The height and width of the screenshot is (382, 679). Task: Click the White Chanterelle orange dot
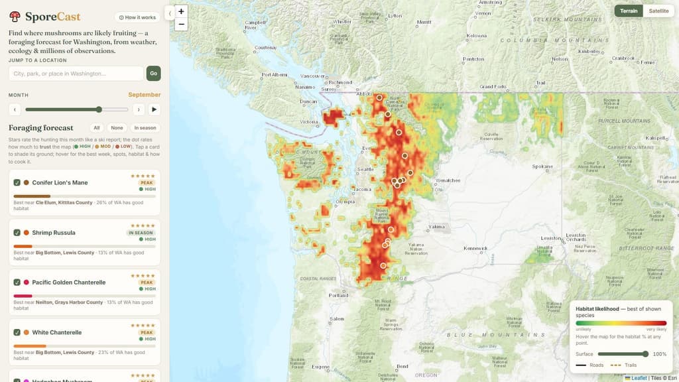pyautogui.click(x=27, y=332)
